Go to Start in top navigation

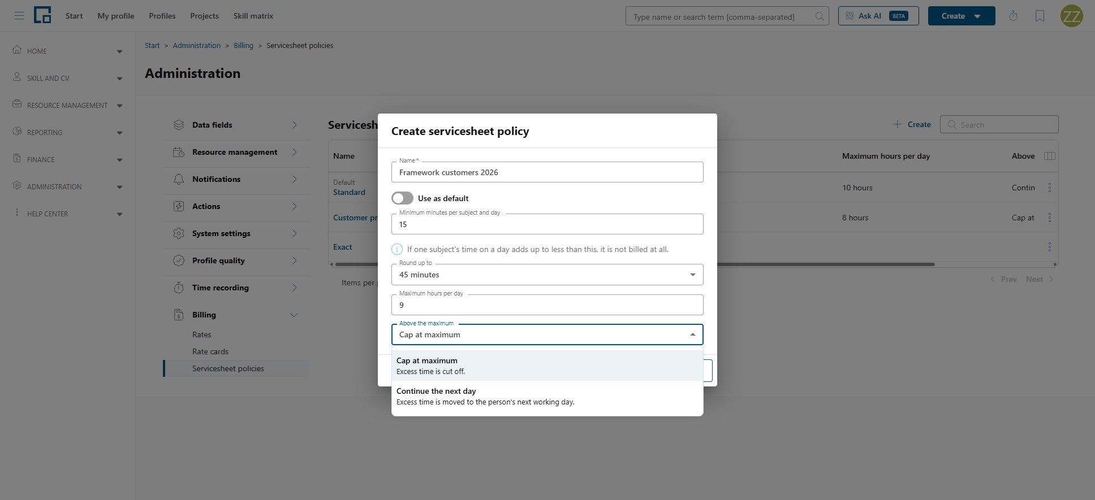pos(74,16)
